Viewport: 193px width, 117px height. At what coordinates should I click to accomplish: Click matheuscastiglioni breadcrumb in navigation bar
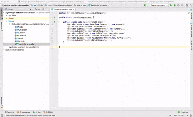click(63, 5)
